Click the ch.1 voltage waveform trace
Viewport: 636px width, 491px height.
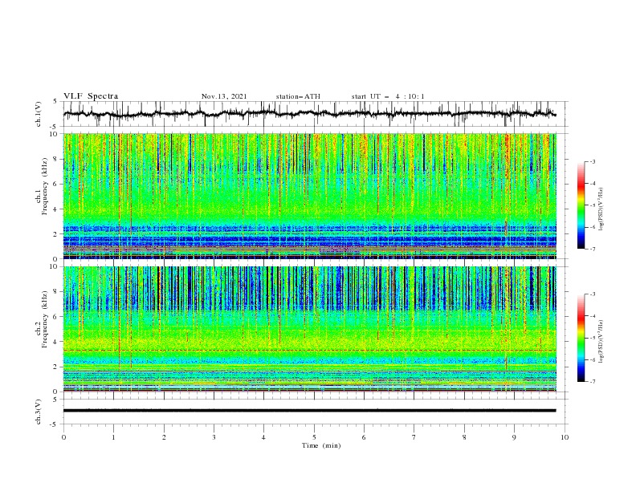(x=309, y=114)
